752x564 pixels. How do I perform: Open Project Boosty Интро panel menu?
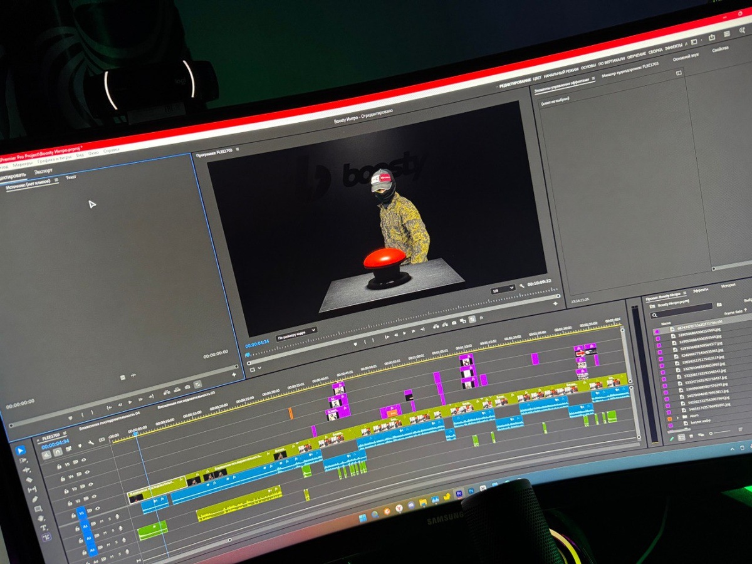684,293
